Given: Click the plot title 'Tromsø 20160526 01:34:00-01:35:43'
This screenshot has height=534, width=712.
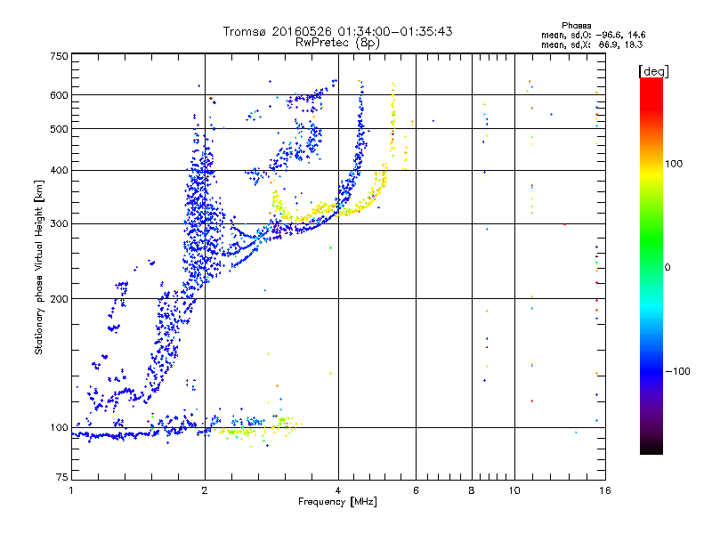Looking at the screenshot, I should point(337,31).
